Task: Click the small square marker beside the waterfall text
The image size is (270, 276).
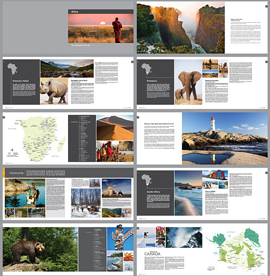Action: point(267,6)
